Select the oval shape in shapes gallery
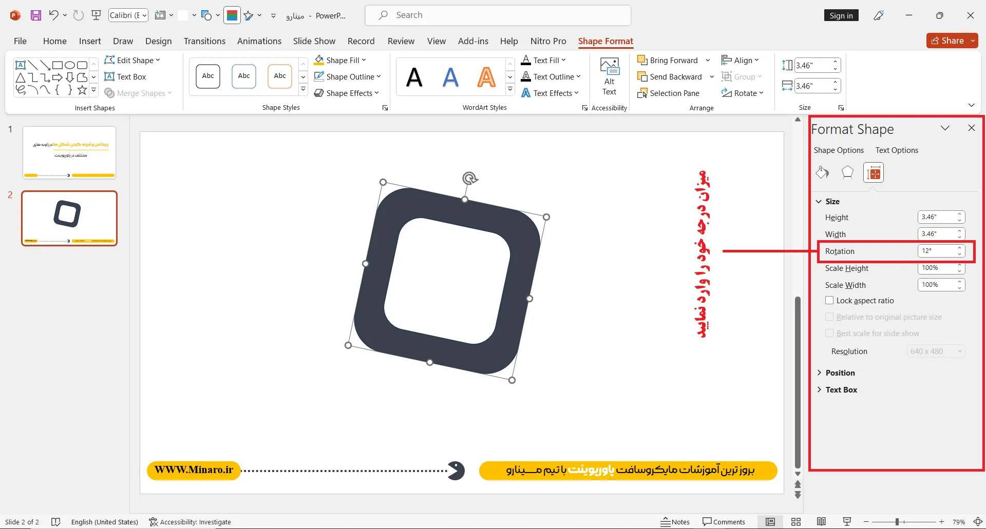This screenshot has height=529, width=986. click(x=70, y=65)
